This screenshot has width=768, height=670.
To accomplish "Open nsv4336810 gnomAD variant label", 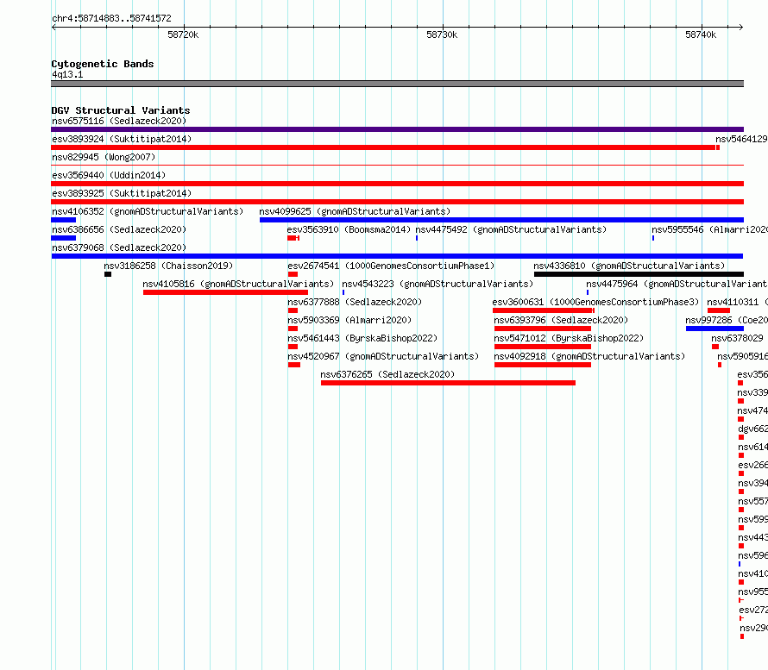I will (x=629, y=266).
